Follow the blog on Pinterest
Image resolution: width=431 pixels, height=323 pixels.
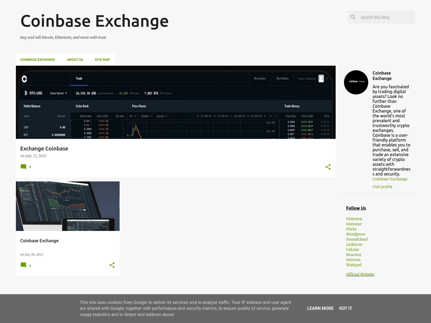[354, 219]
